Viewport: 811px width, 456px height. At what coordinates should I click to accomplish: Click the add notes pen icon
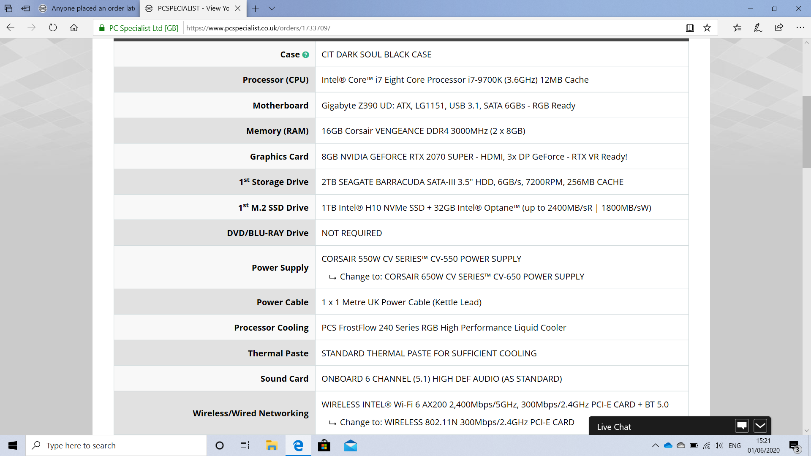coord(758,28)
